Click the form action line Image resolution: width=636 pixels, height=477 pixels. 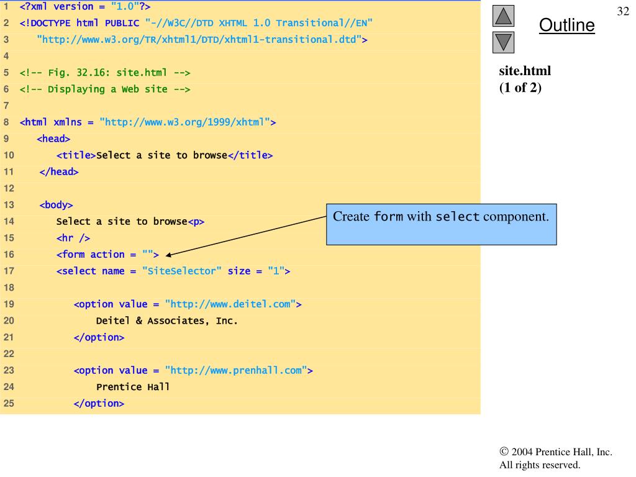(107, 255)
